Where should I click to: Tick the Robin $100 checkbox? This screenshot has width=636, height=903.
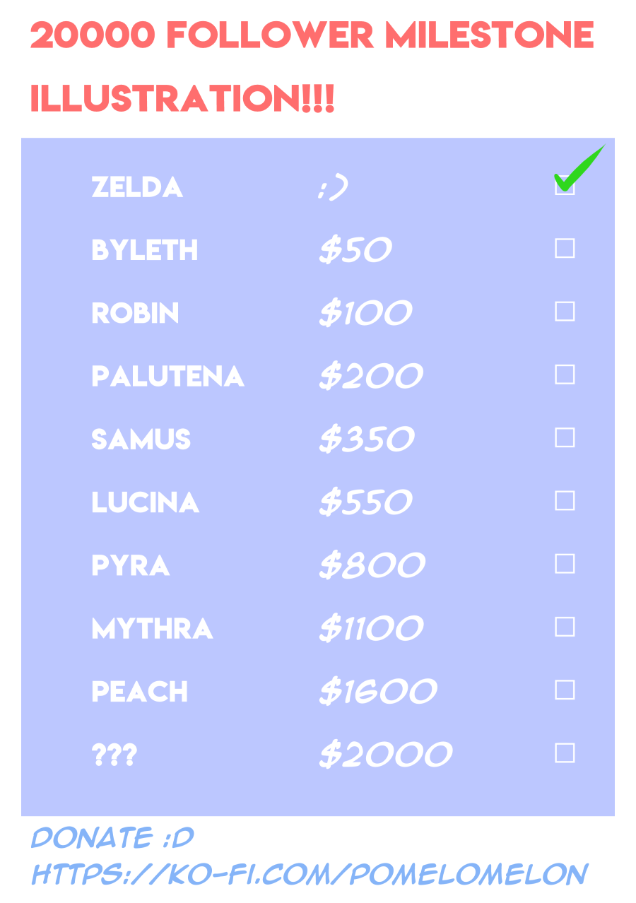(565, 312)
